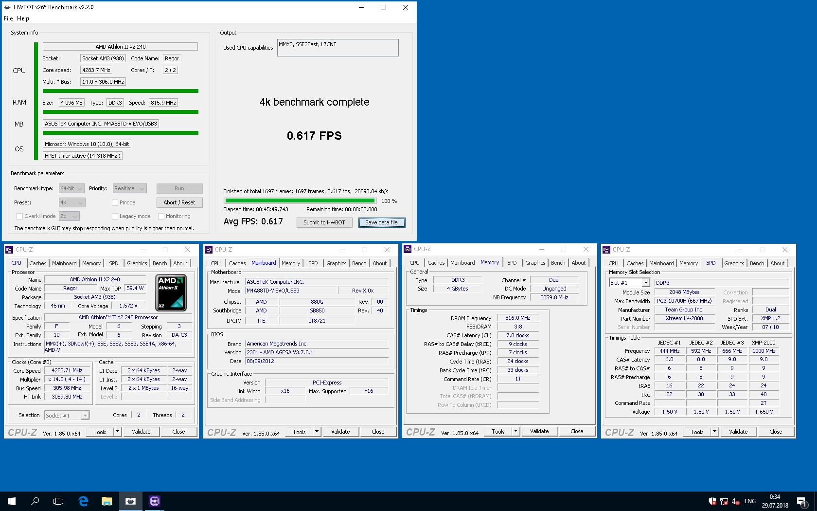Toggle the Legacy mode checkbox
The height and width of the screenshot is (511, 817).
(x=115, y=216)
